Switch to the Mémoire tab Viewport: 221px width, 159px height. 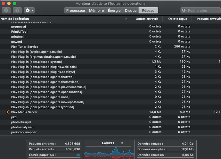pyautogui.click(x=96, y=11)
